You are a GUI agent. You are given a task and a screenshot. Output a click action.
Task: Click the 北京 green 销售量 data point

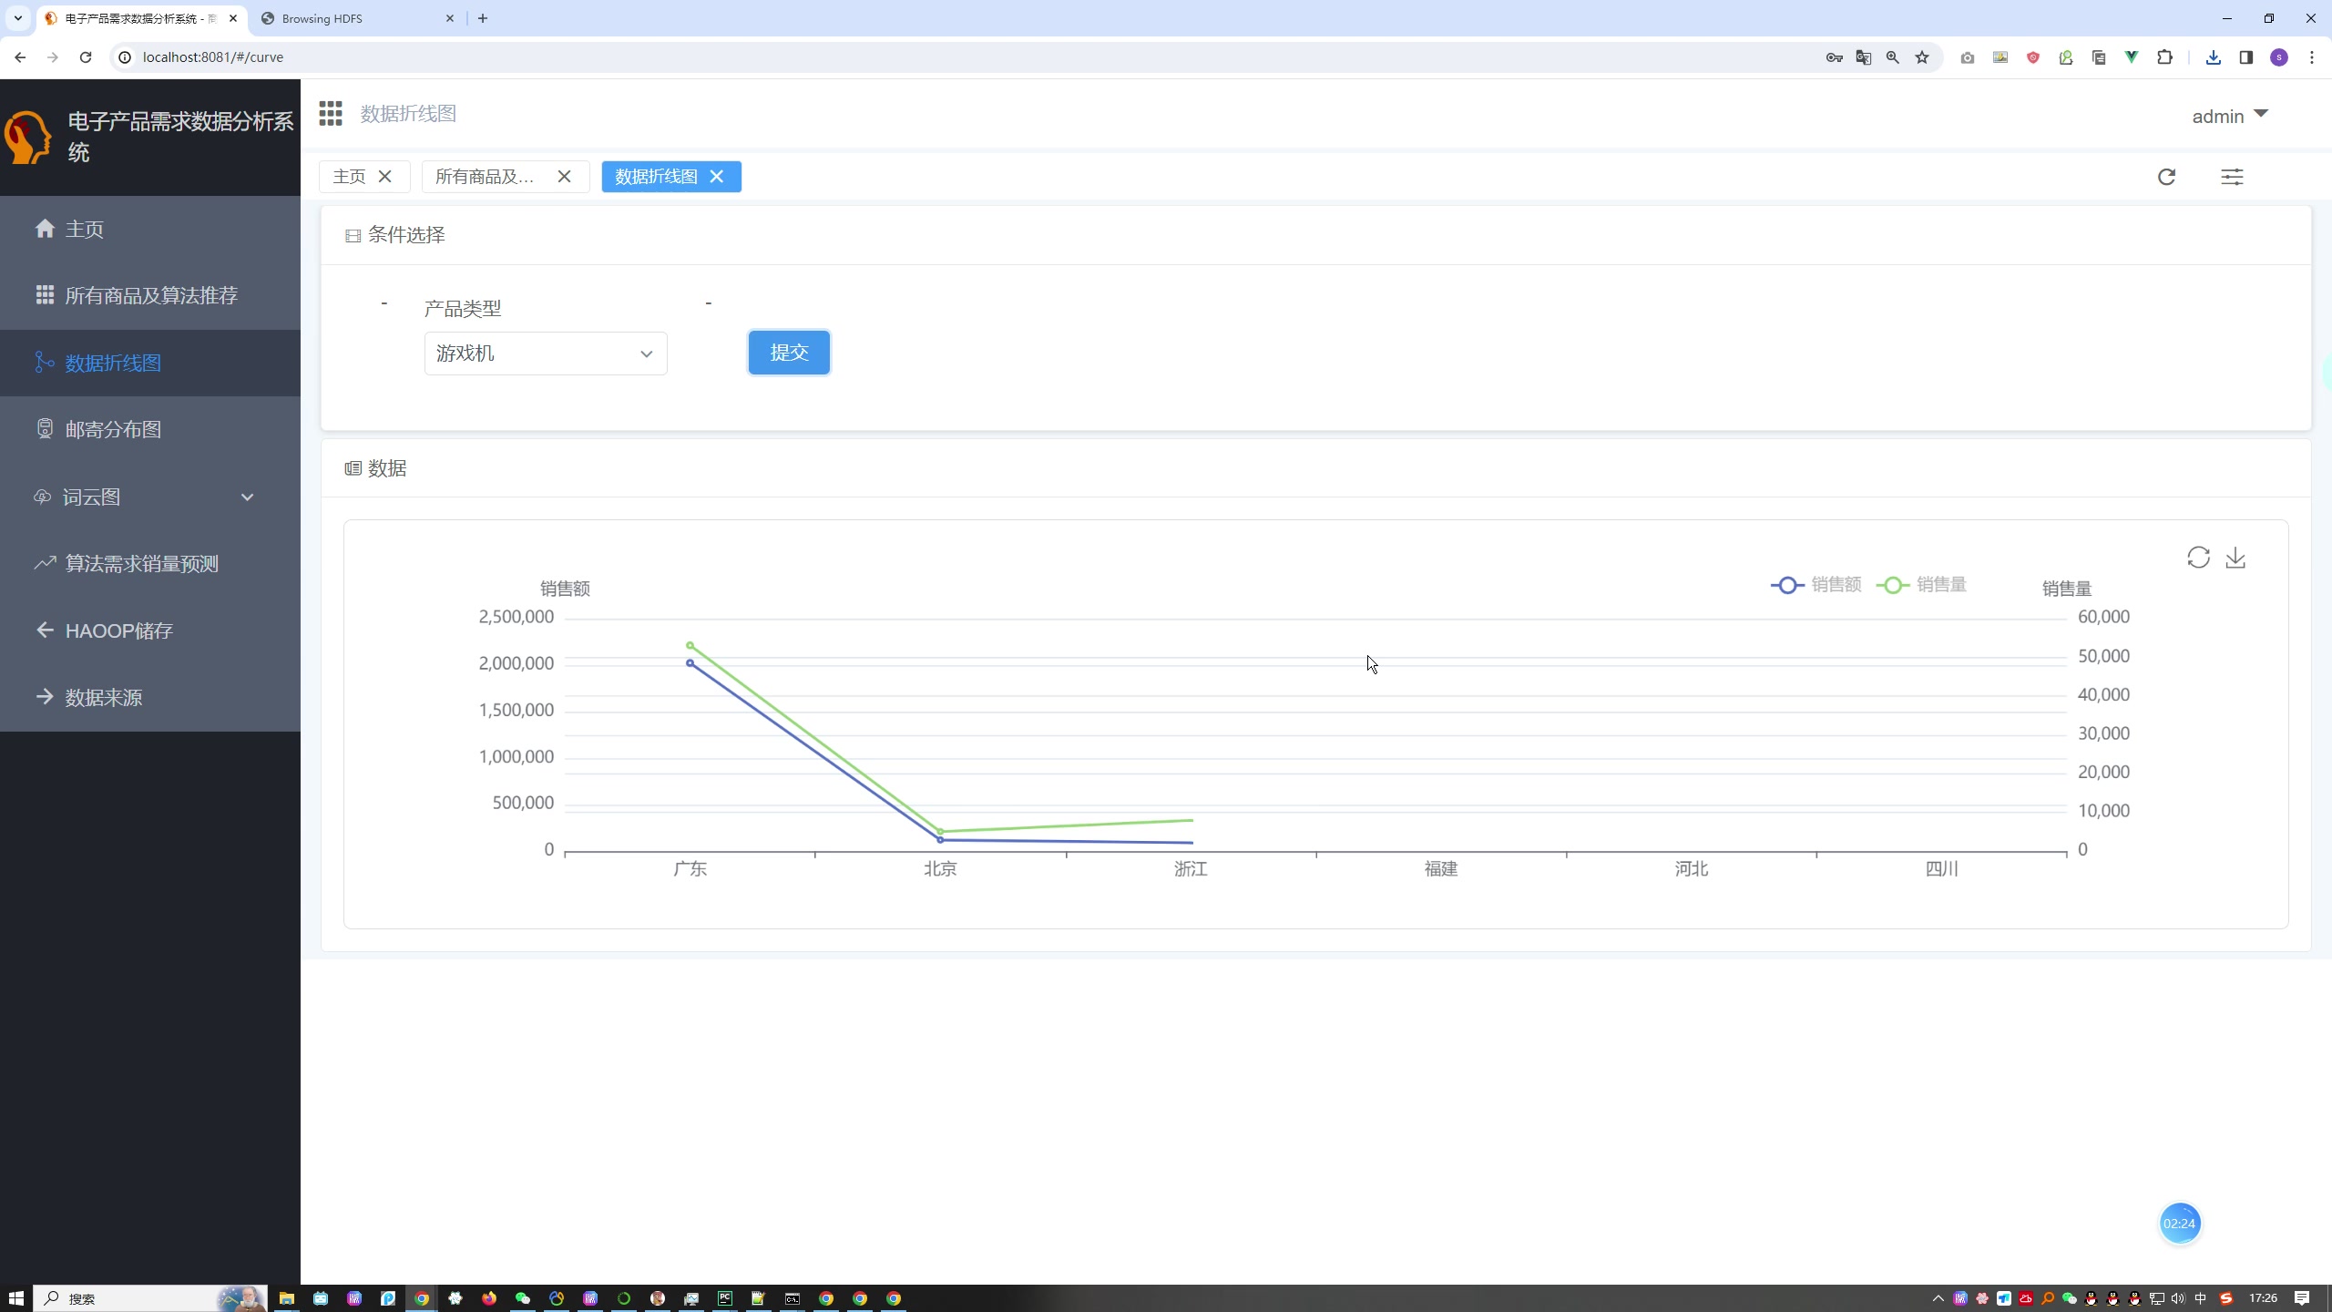[x=940, y=832]
